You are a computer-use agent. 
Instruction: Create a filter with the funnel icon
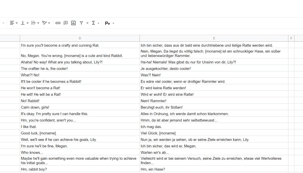point(81,23)
